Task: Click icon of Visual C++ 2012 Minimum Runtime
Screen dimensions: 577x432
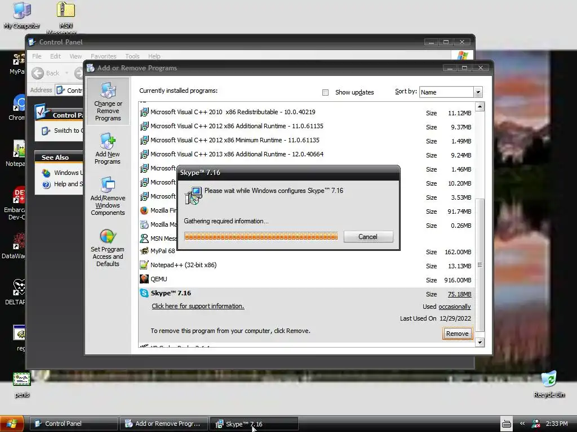Action: [144, 140]
